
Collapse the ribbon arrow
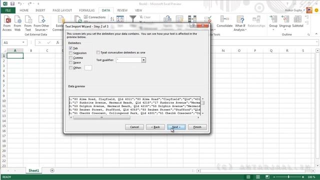316,34
